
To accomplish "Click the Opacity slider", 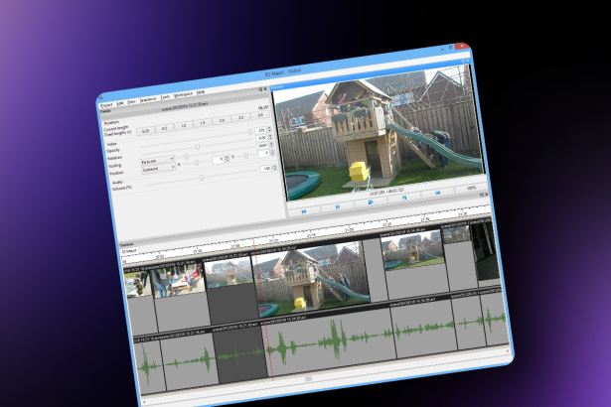I will (199, 147).
